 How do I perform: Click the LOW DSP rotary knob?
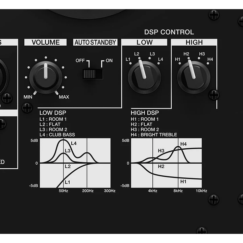click(144, 77)
